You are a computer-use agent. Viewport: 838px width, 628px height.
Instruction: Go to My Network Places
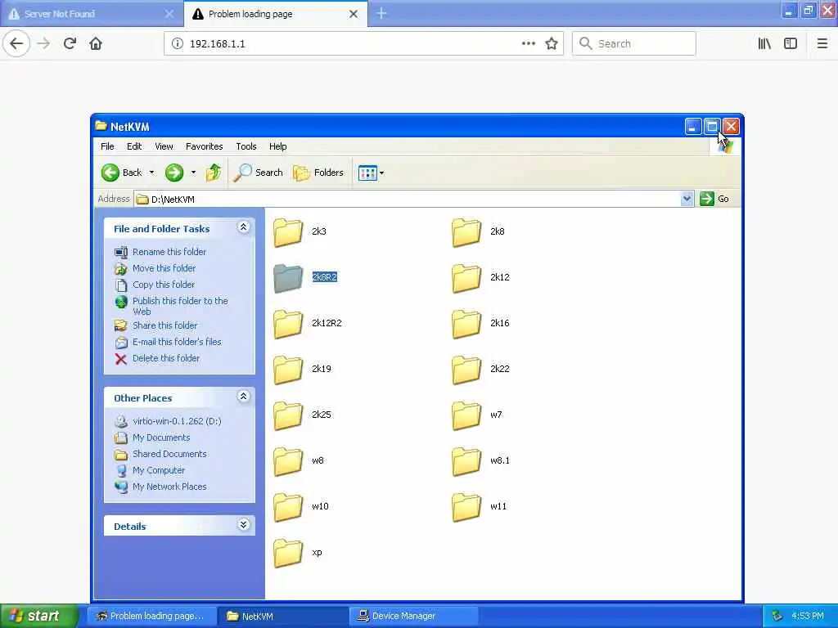(x=169, y=487)
